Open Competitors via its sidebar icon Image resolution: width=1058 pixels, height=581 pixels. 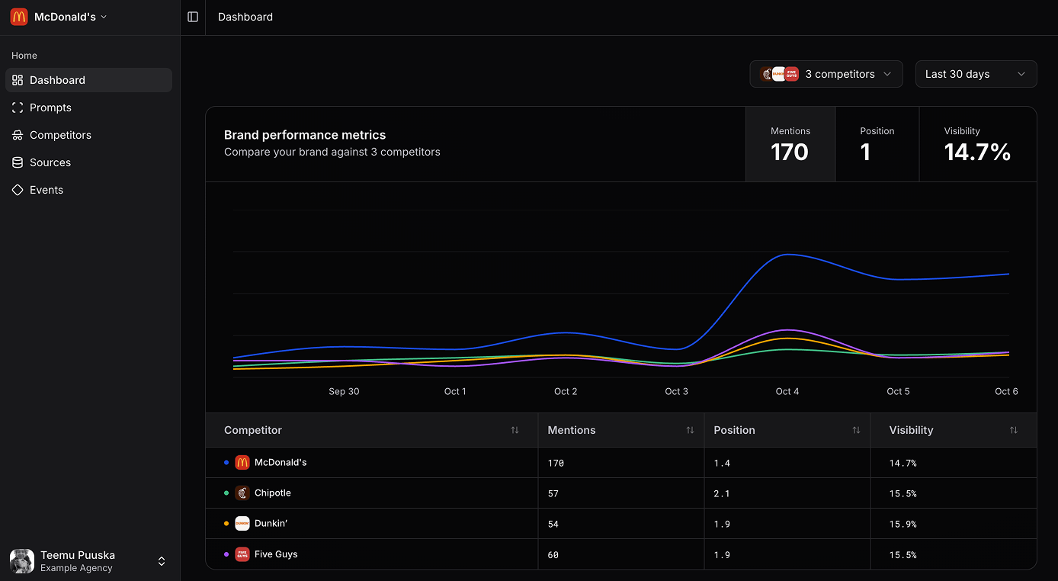17,135
